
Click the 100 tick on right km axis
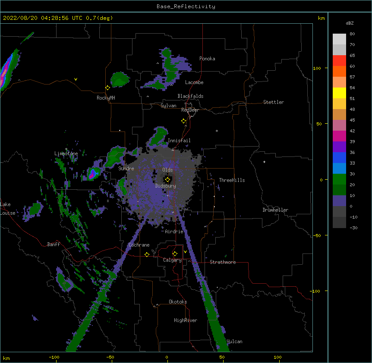317,68
